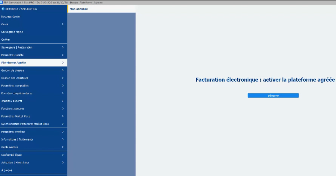Expand Gestion des utilisateurs chevron
The width and height of the screenshot is (336, 176).
pyautogui.click(x=63, y=78)
